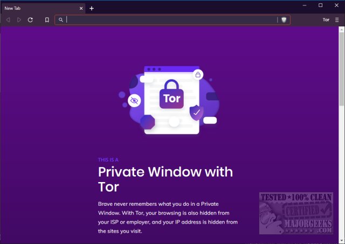This screenshot has height=244, width=345.
Task: Click the Tor indicator in toolbar
Action: pos(326,20)
